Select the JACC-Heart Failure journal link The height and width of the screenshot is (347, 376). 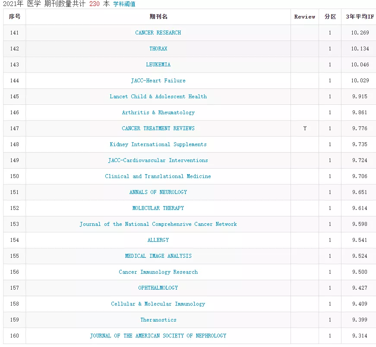point(158,81)
